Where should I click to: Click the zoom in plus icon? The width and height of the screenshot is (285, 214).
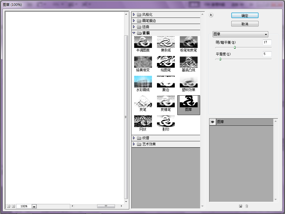tap(13, 206)
